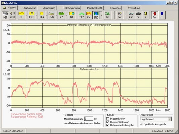Click the RZ toolbar icon
179x134 pixels.
[x=61, y=15]
